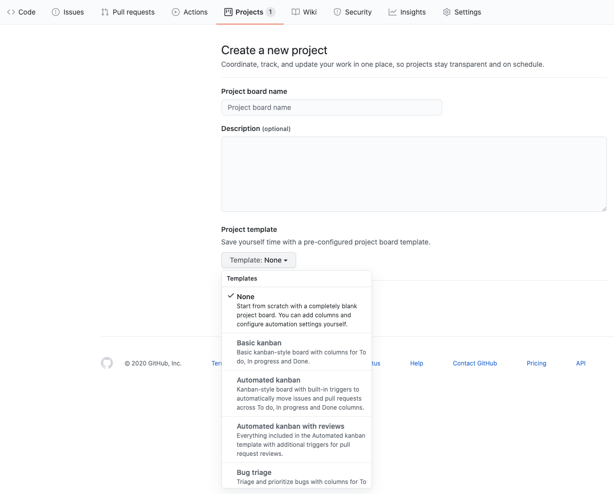Click the © 2020 GitHub, Inc. text
This screenshot has height=494, width=614.
coord(153,363)
